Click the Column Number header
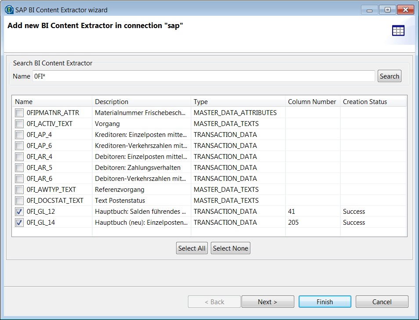Viewport: 419px width, 320px height. point(312,101)
